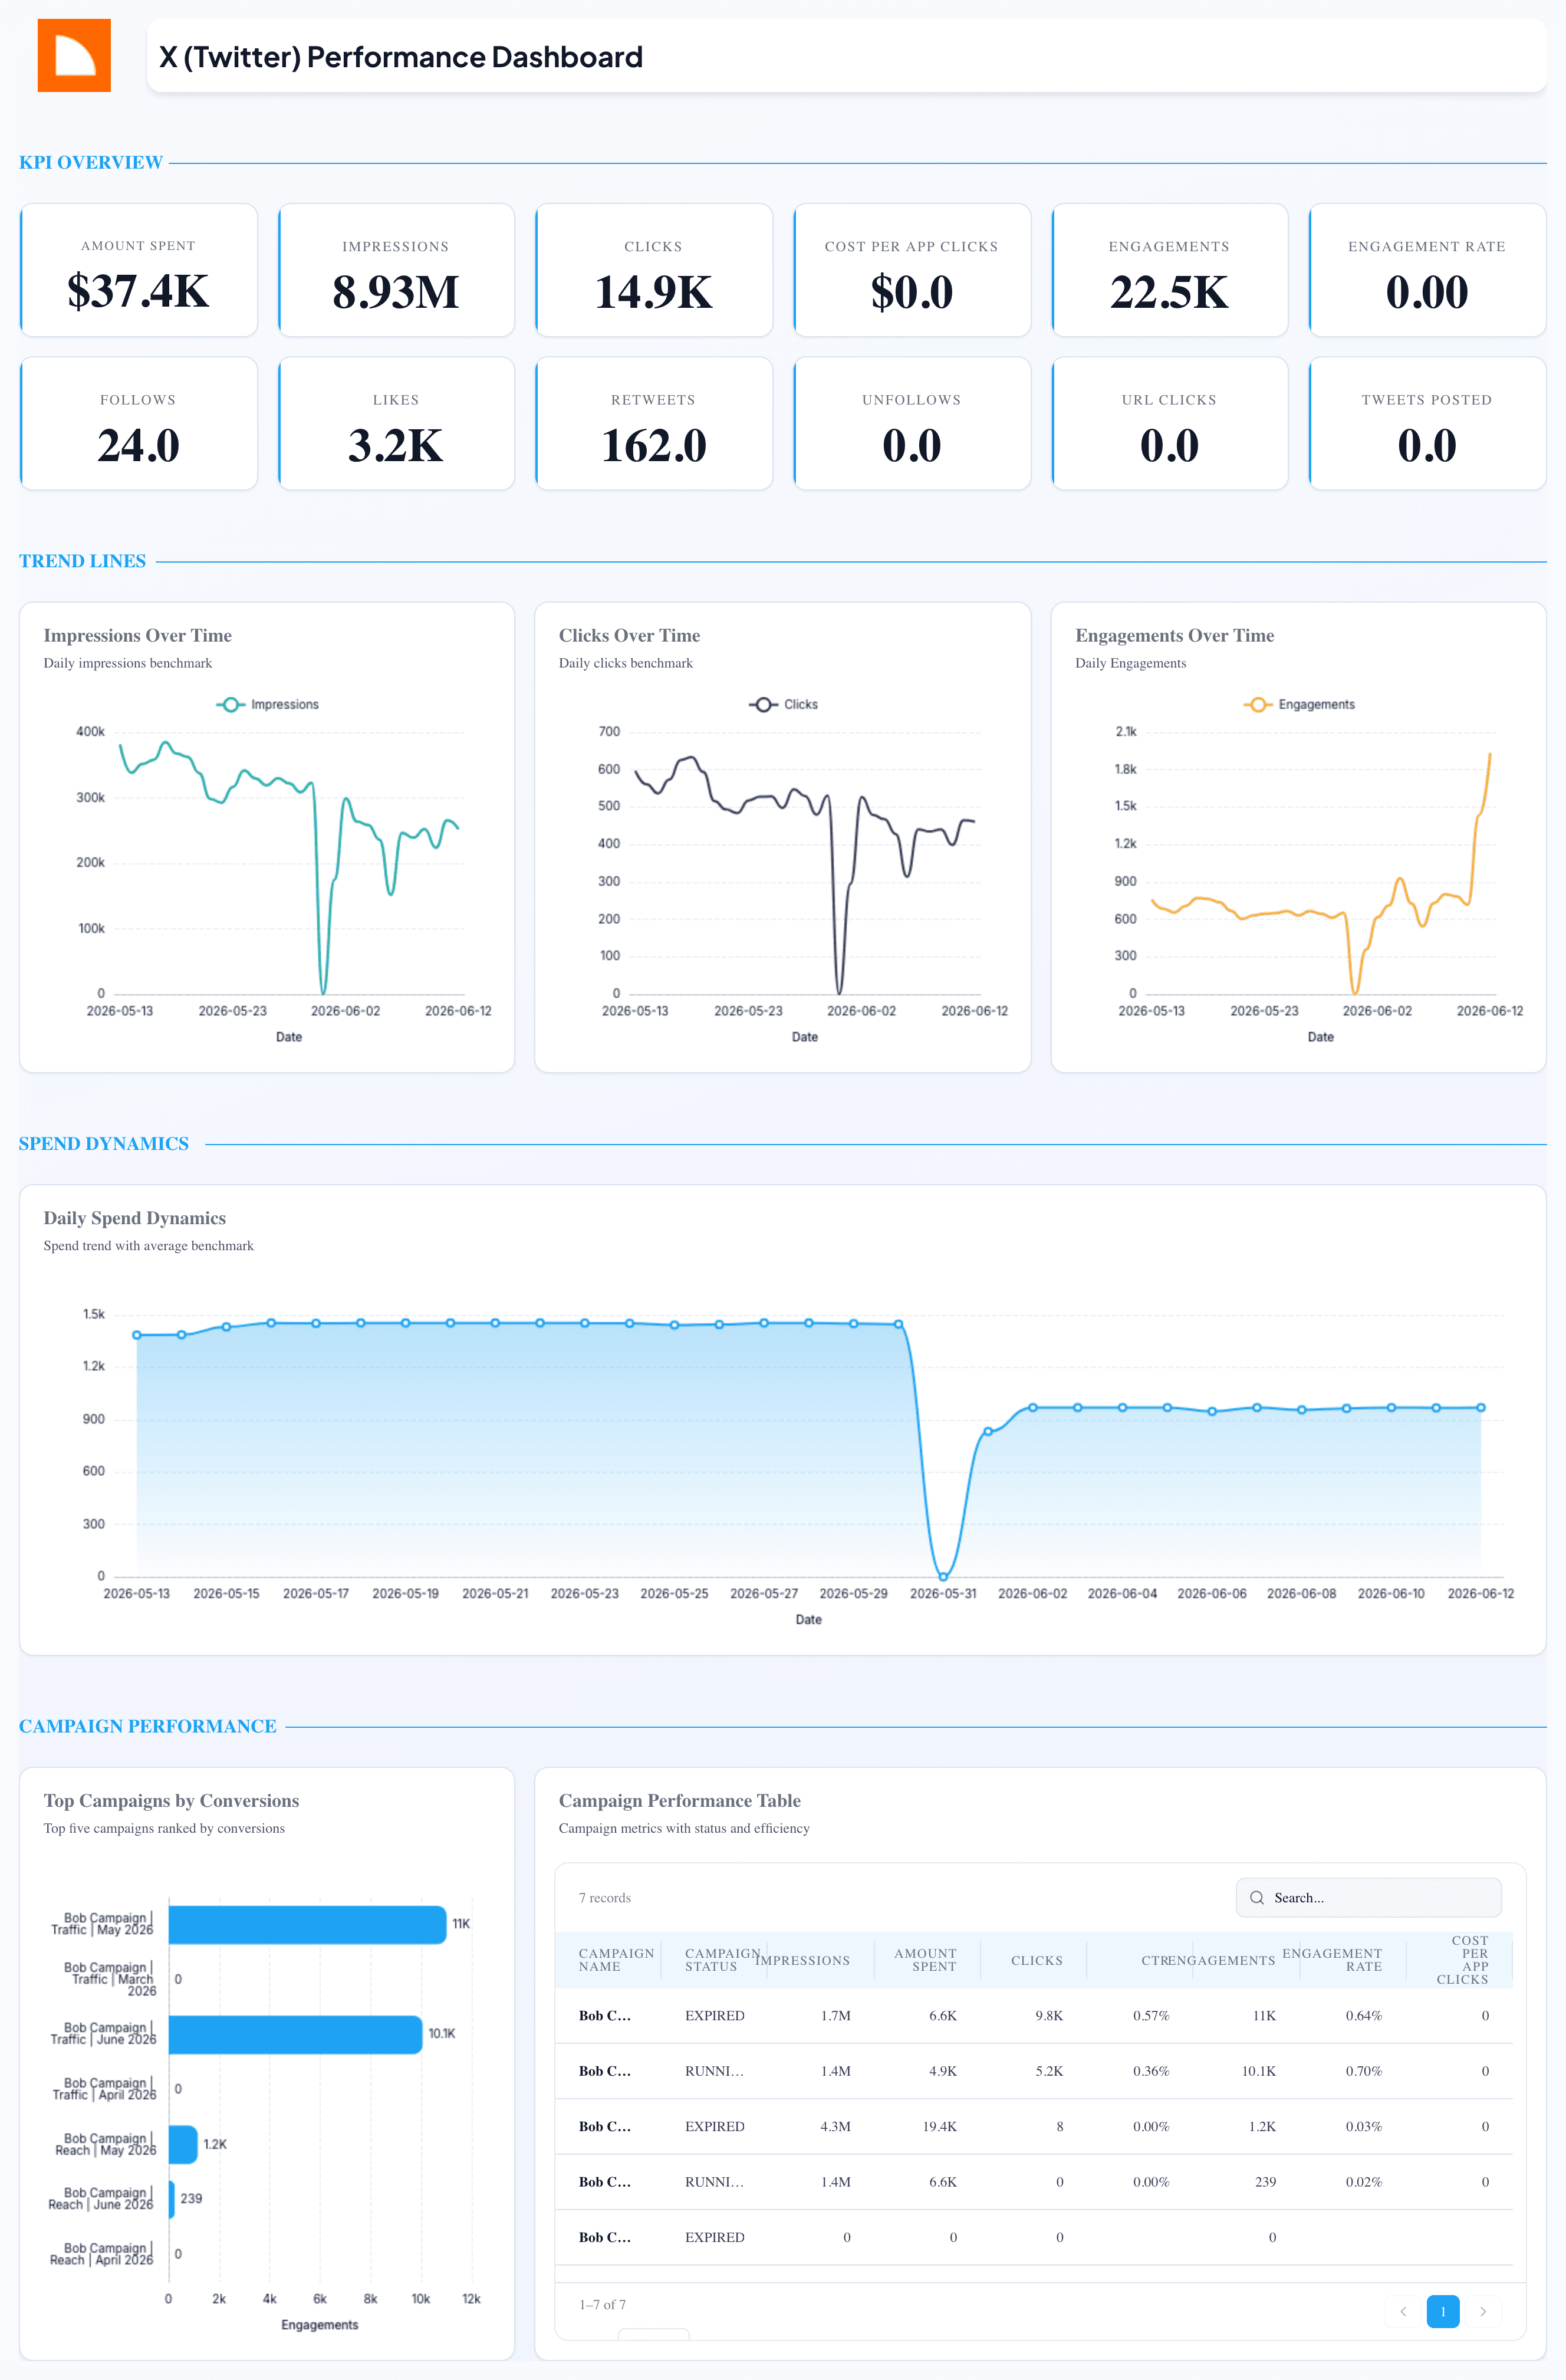Select page 1 pagination button
Screen dimensions: 1566x2380
1443,2311
